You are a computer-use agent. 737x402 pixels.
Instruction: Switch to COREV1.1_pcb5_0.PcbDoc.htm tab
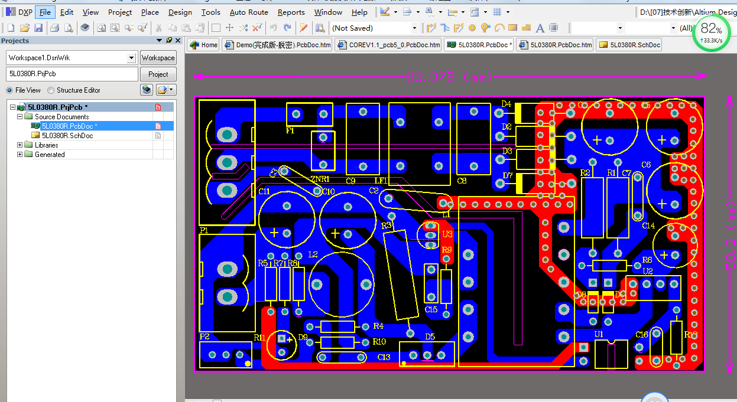tap(388, 45)
